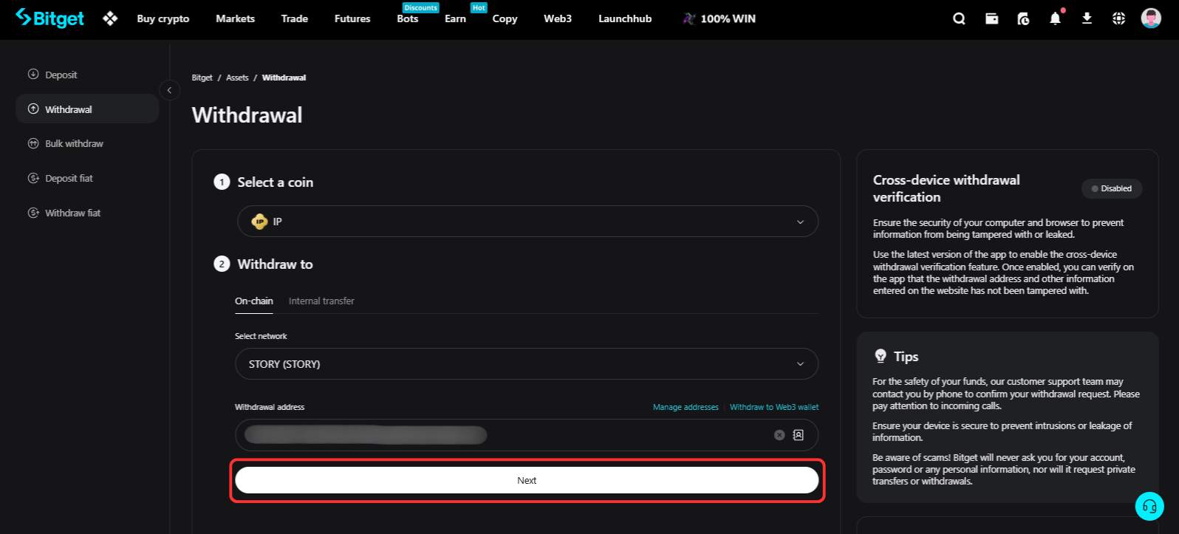Open the Futures menu
Viewport: 1179px width, 534px height.
point(352,18)
